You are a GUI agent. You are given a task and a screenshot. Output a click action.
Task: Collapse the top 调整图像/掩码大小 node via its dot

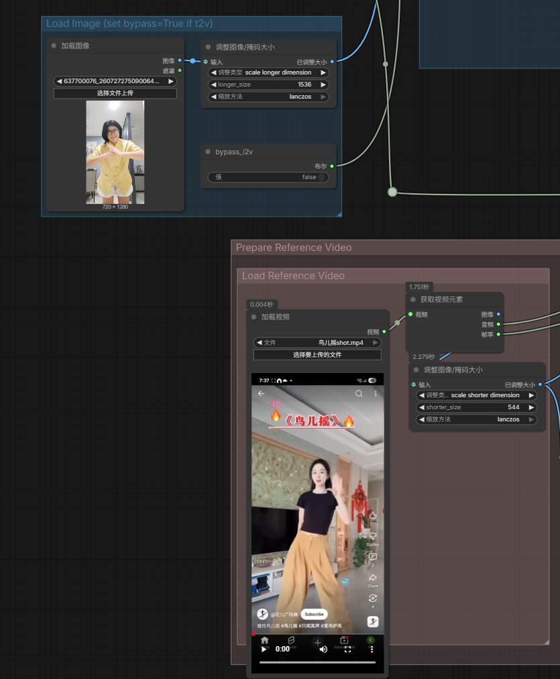pyautogui.click(x=208, y=47)
